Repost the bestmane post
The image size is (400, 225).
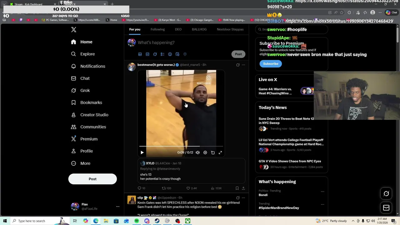(x=166, y=188)
